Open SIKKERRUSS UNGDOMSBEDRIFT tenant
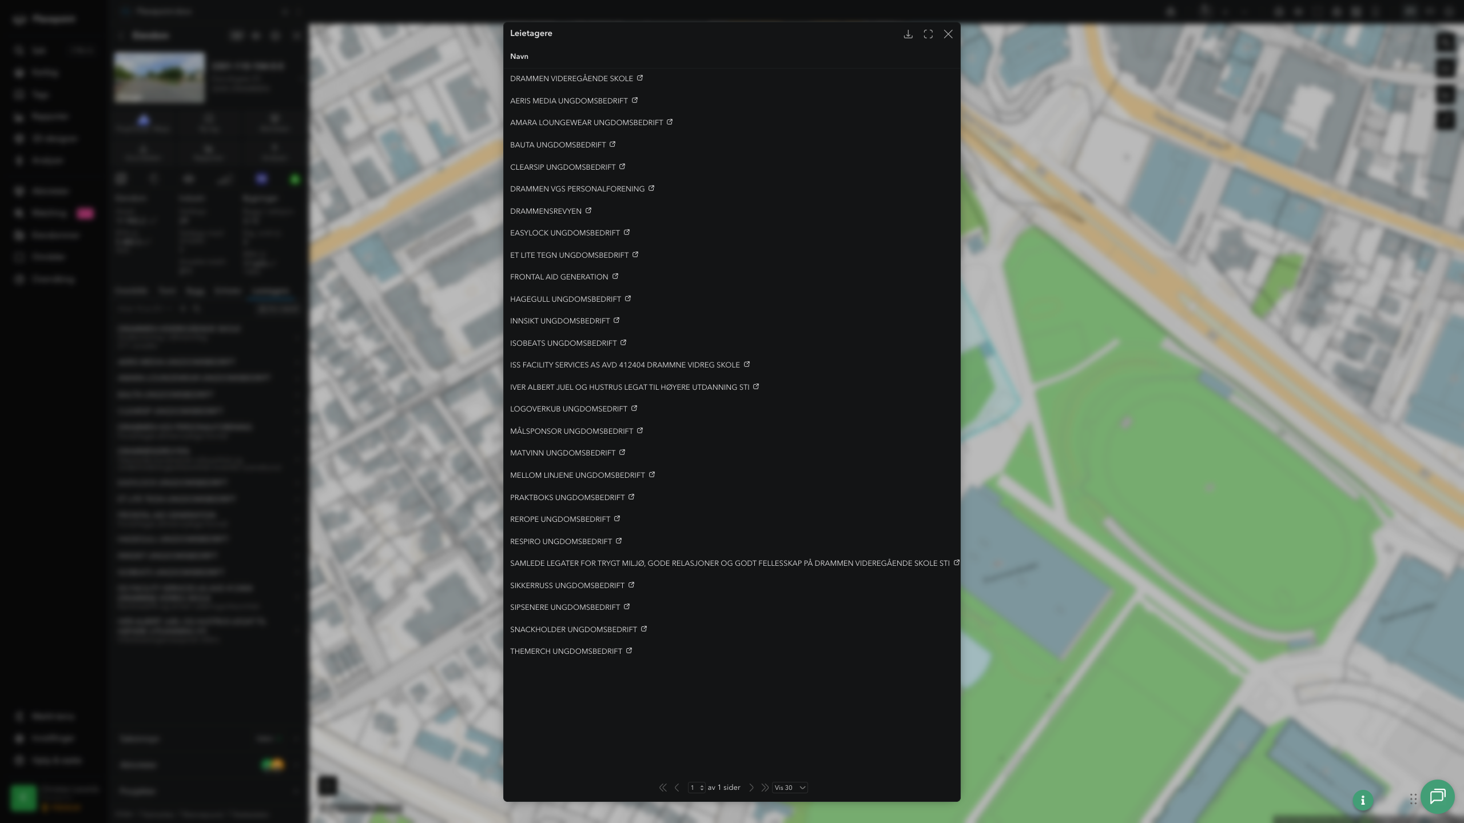 567,585
